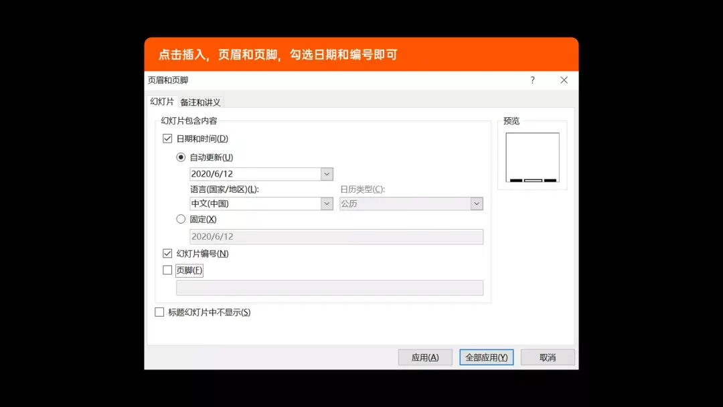The width and height of the screenshot is (723, 407).
Task: Enable the 页脚 checkbox
Action: click(167, 270)
